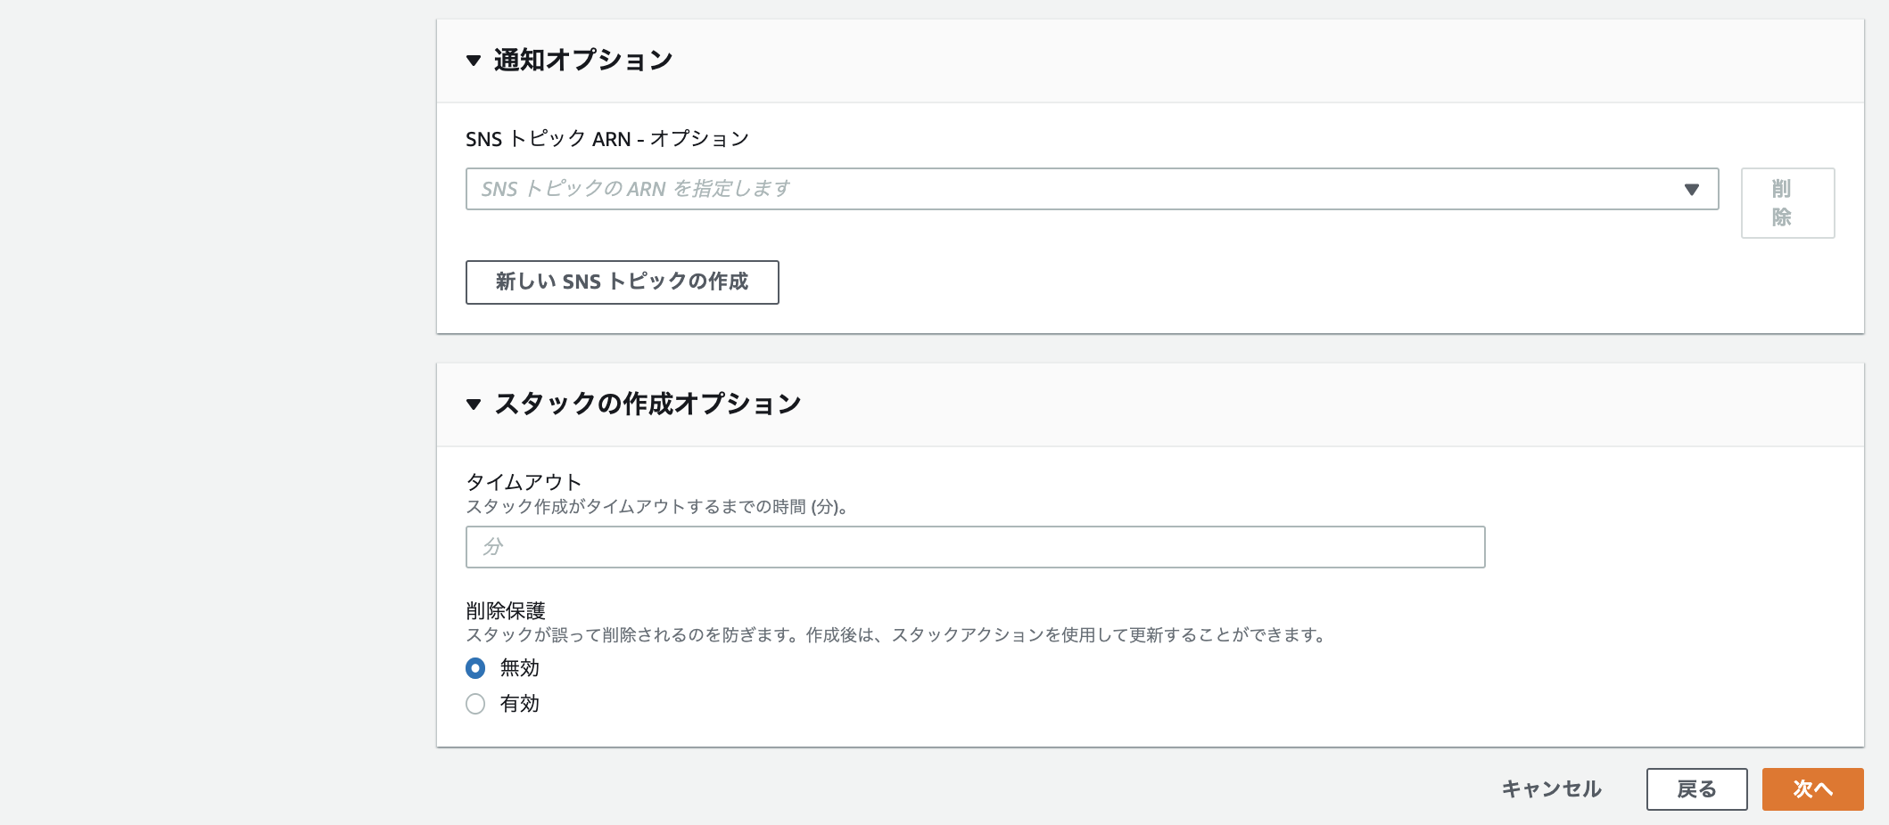Click the orange 次へ button
Viewport: 1889px width, 825px height.
tap(1812, 789)
